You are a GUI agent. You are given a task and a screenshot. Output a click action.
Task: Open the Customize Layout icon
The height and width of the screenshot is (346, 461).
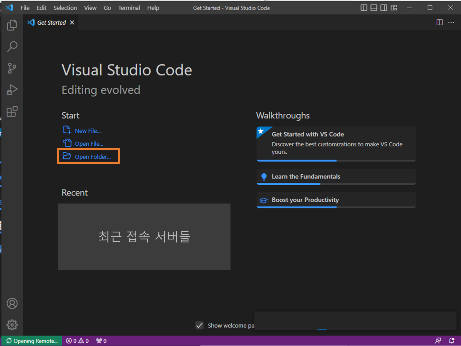pos(394,8)
